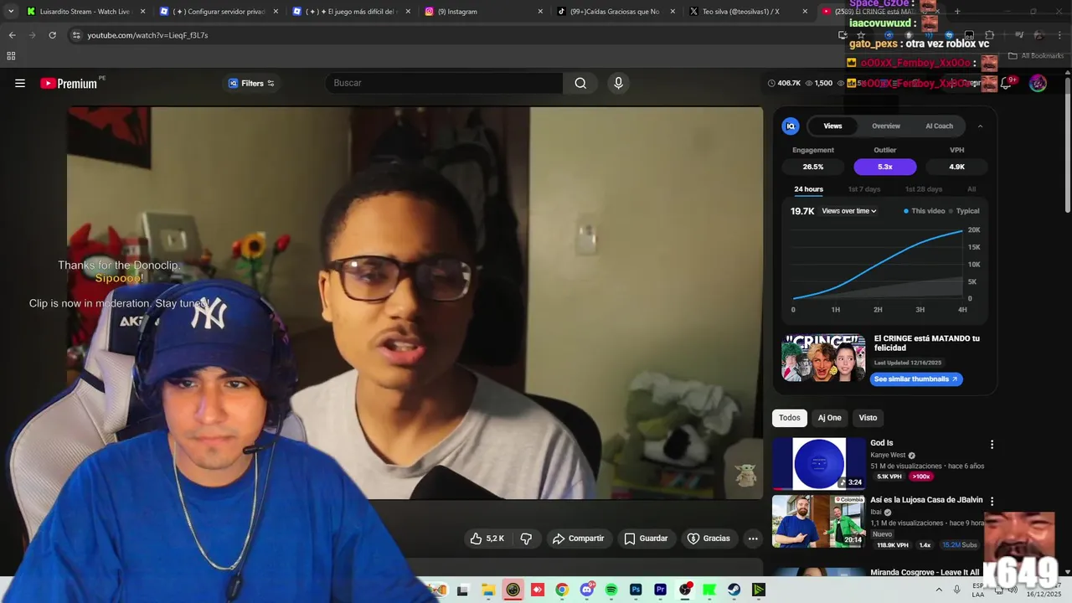Collapse the vidIQ panel with chevron
This screenshot has height=603, width=1072.
[x=980, y=126]
